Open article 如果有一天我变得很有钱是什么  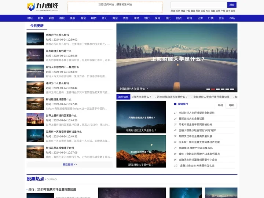point(64,132)
